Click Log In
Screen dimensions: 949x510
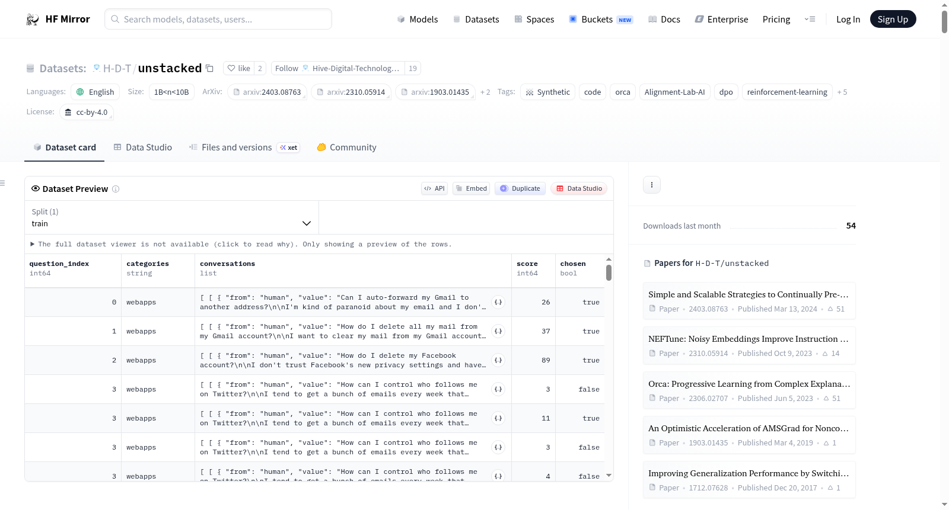(848, 20)
